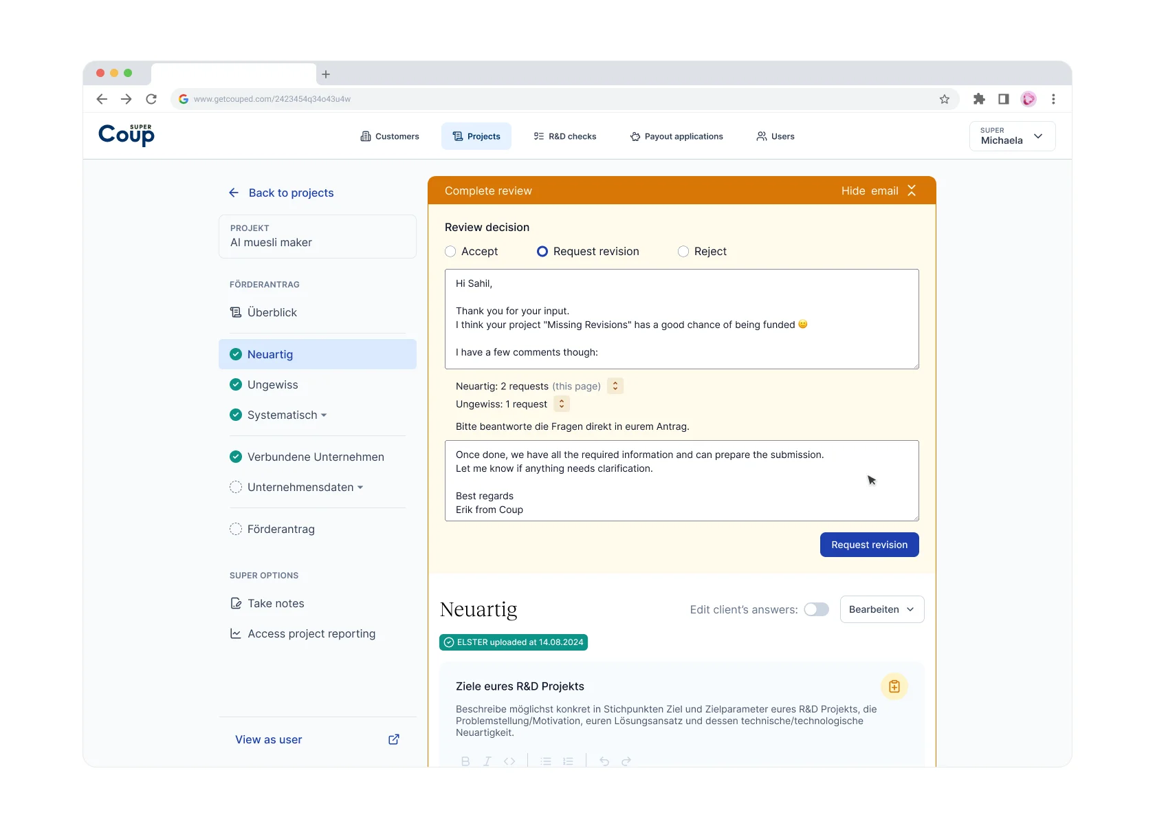The image size is (1155, 828).
Task: Click into the Best regards email textarea
Action: [682, 481]
